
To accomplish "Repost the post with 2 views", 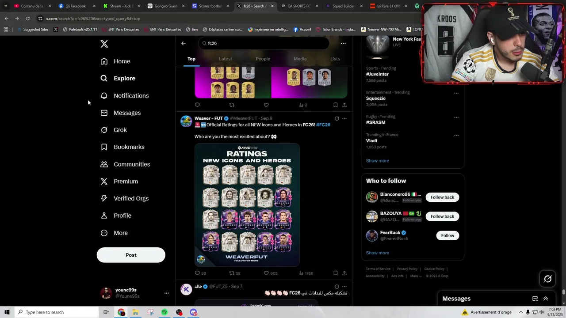I will 232,105.
